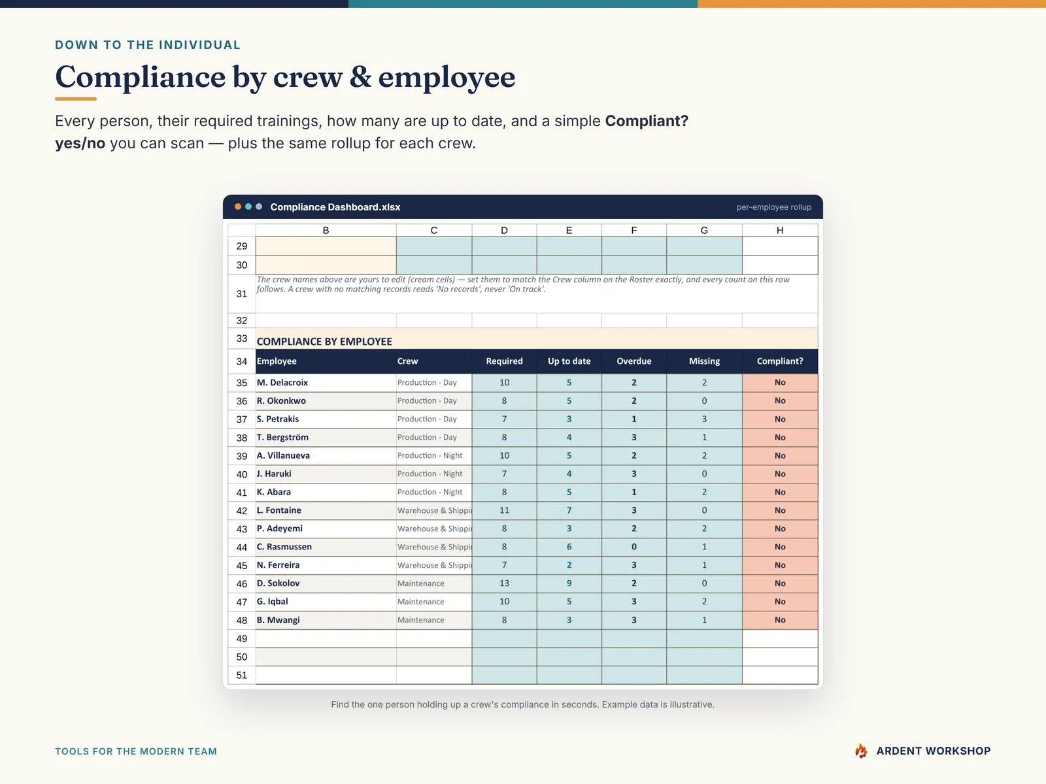Click Up to date value 9 for D. Sokolov

coord(569,584)
